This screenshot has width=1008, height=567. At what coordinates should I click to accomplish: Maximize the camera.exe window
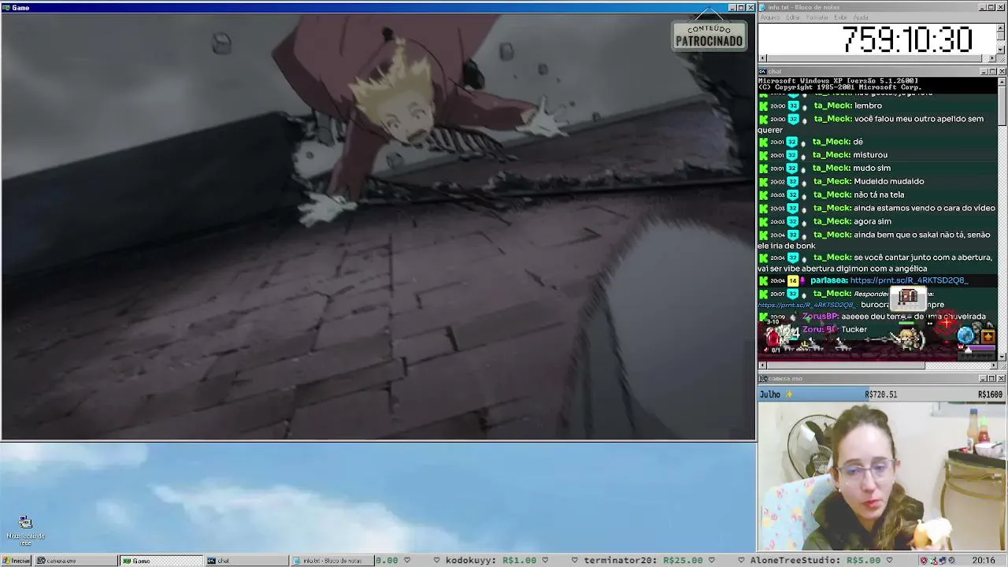coord(992,379)
